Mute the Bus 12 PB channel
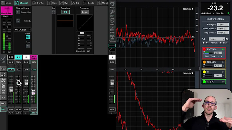 [x=18, y=109]
